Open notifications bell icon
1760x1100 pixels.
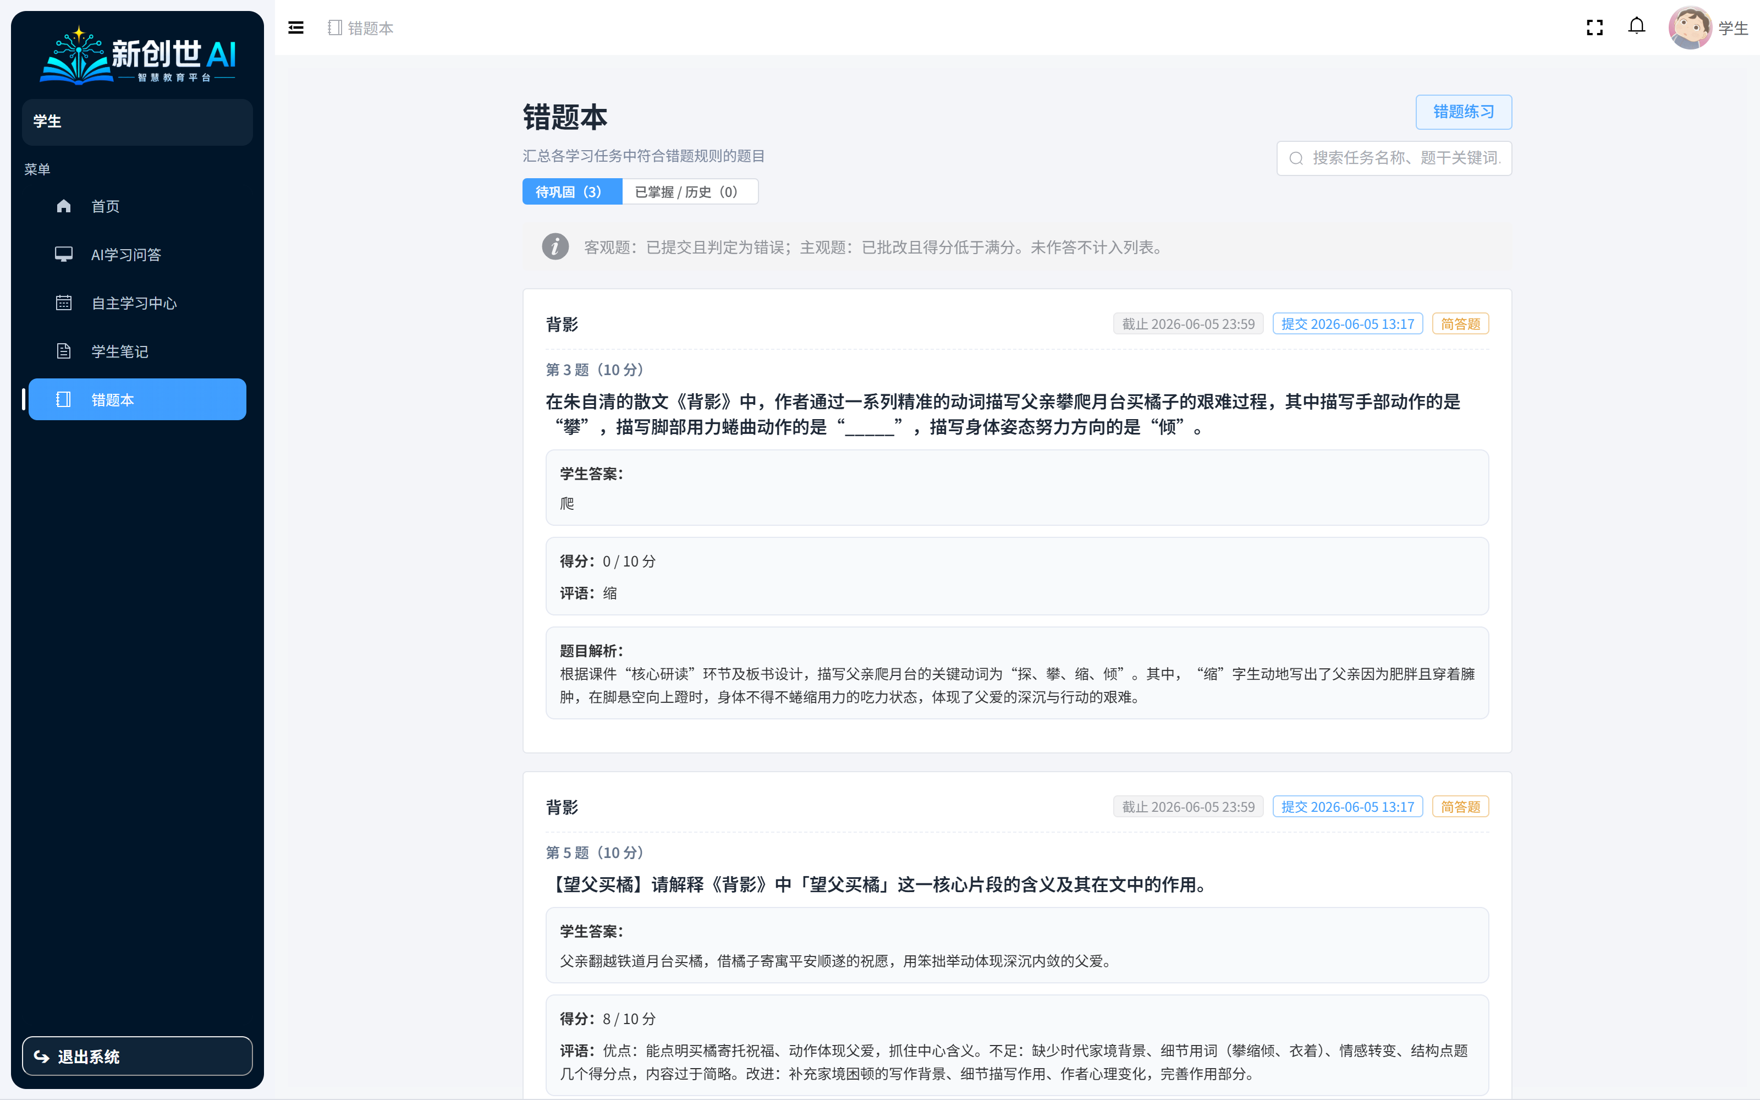pyautogui.click(x=1636, y=26)
